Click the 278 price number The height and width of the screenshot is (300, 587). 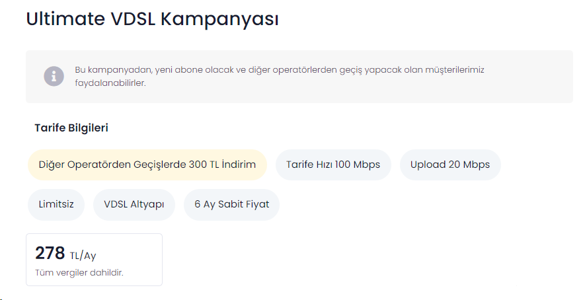pyautogui.click(x=50, y=253)
